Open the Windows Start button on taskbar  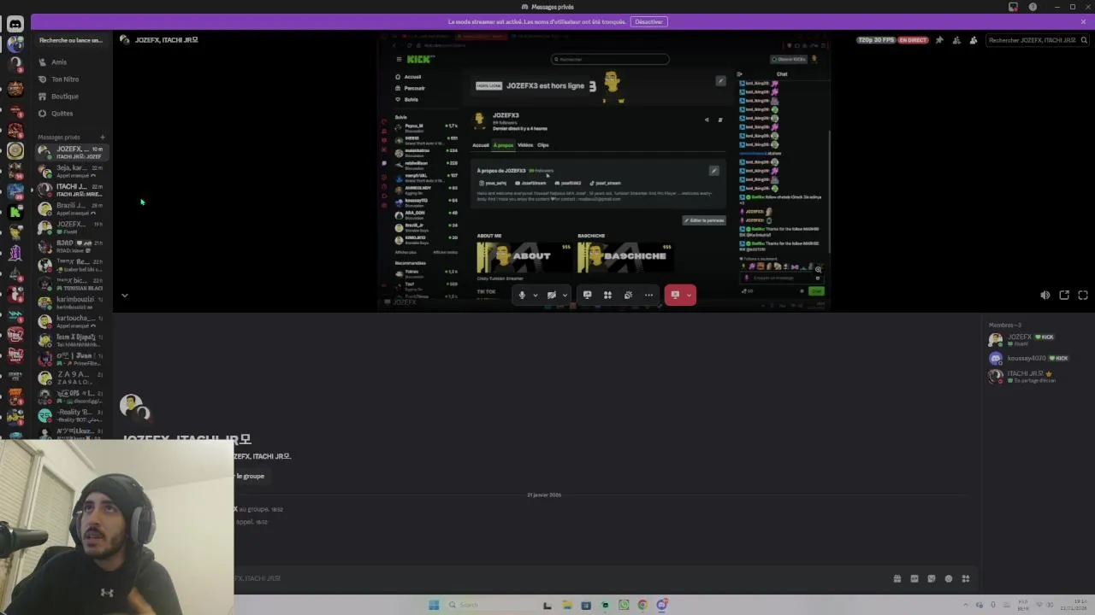coord(434,605)
